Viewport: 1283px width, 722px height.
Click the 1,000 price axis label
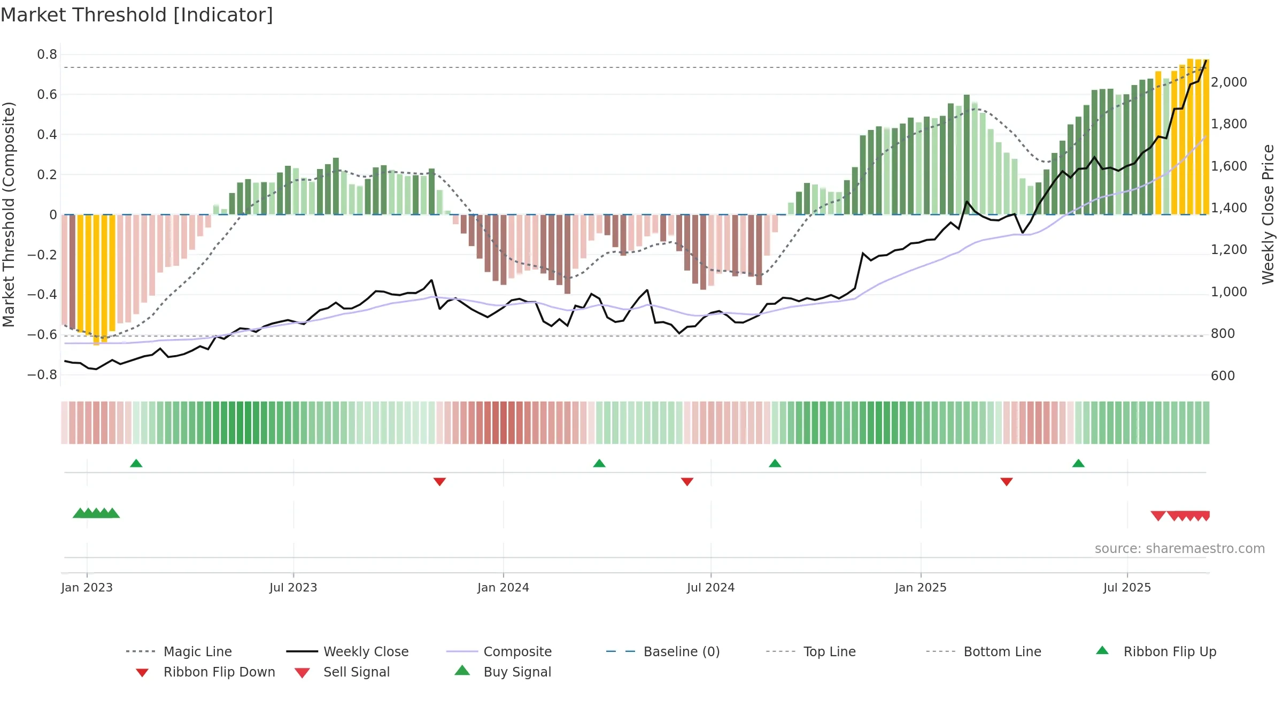point(1228,292)
